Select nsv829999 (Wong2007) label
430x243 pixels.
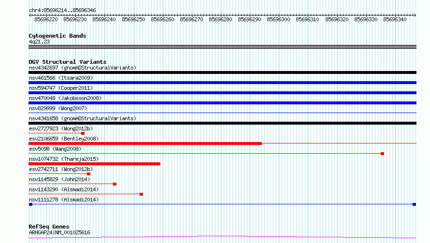pos(58,108)
